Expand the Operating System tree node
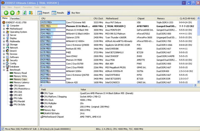This screenshot has height=131, width=200. click(x=4, y=32)
